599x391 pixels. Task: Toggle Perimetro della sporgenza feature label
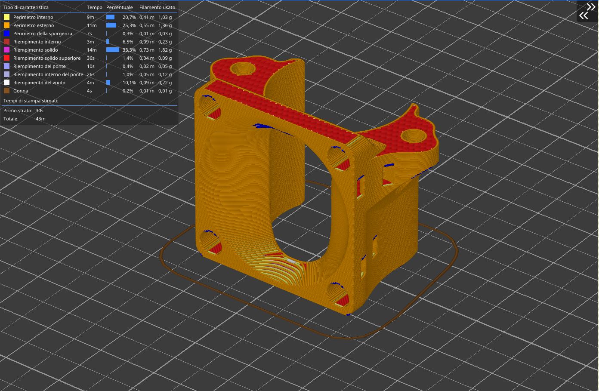click(43, 34)
